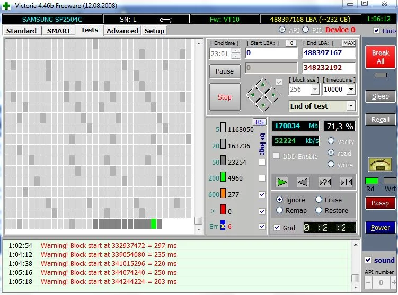Click the green 200 ms block swatch
This screenshot has height=295, width=398.
(223, 177)
